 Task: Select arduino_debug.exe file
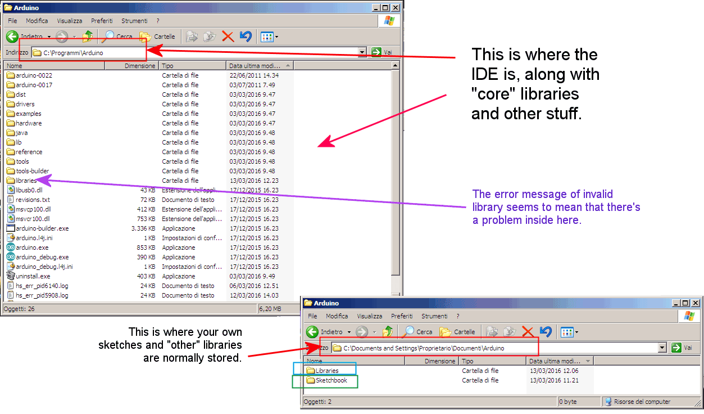point(38,257)
